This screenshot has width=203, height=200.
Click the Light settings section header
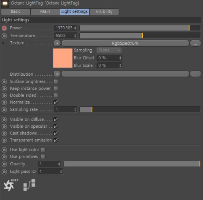101,20
